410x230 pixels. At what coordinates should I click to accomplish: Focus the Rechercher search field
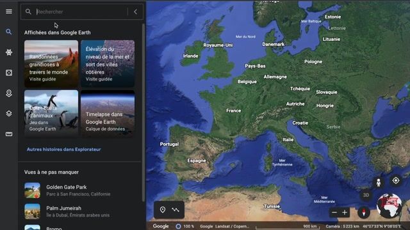[x=81, y=11]
